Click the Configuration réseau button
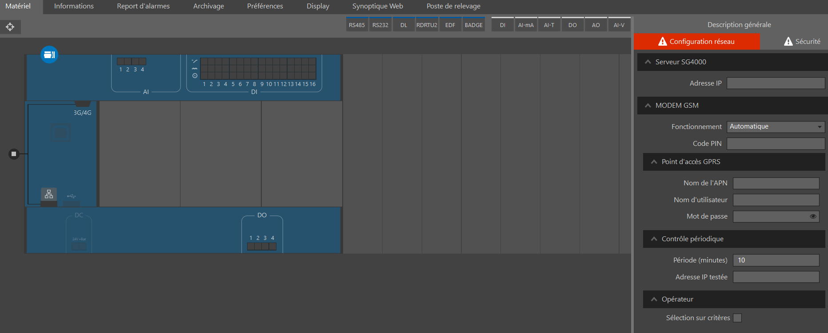Screen dimensions: 828x333 point(696,41)
